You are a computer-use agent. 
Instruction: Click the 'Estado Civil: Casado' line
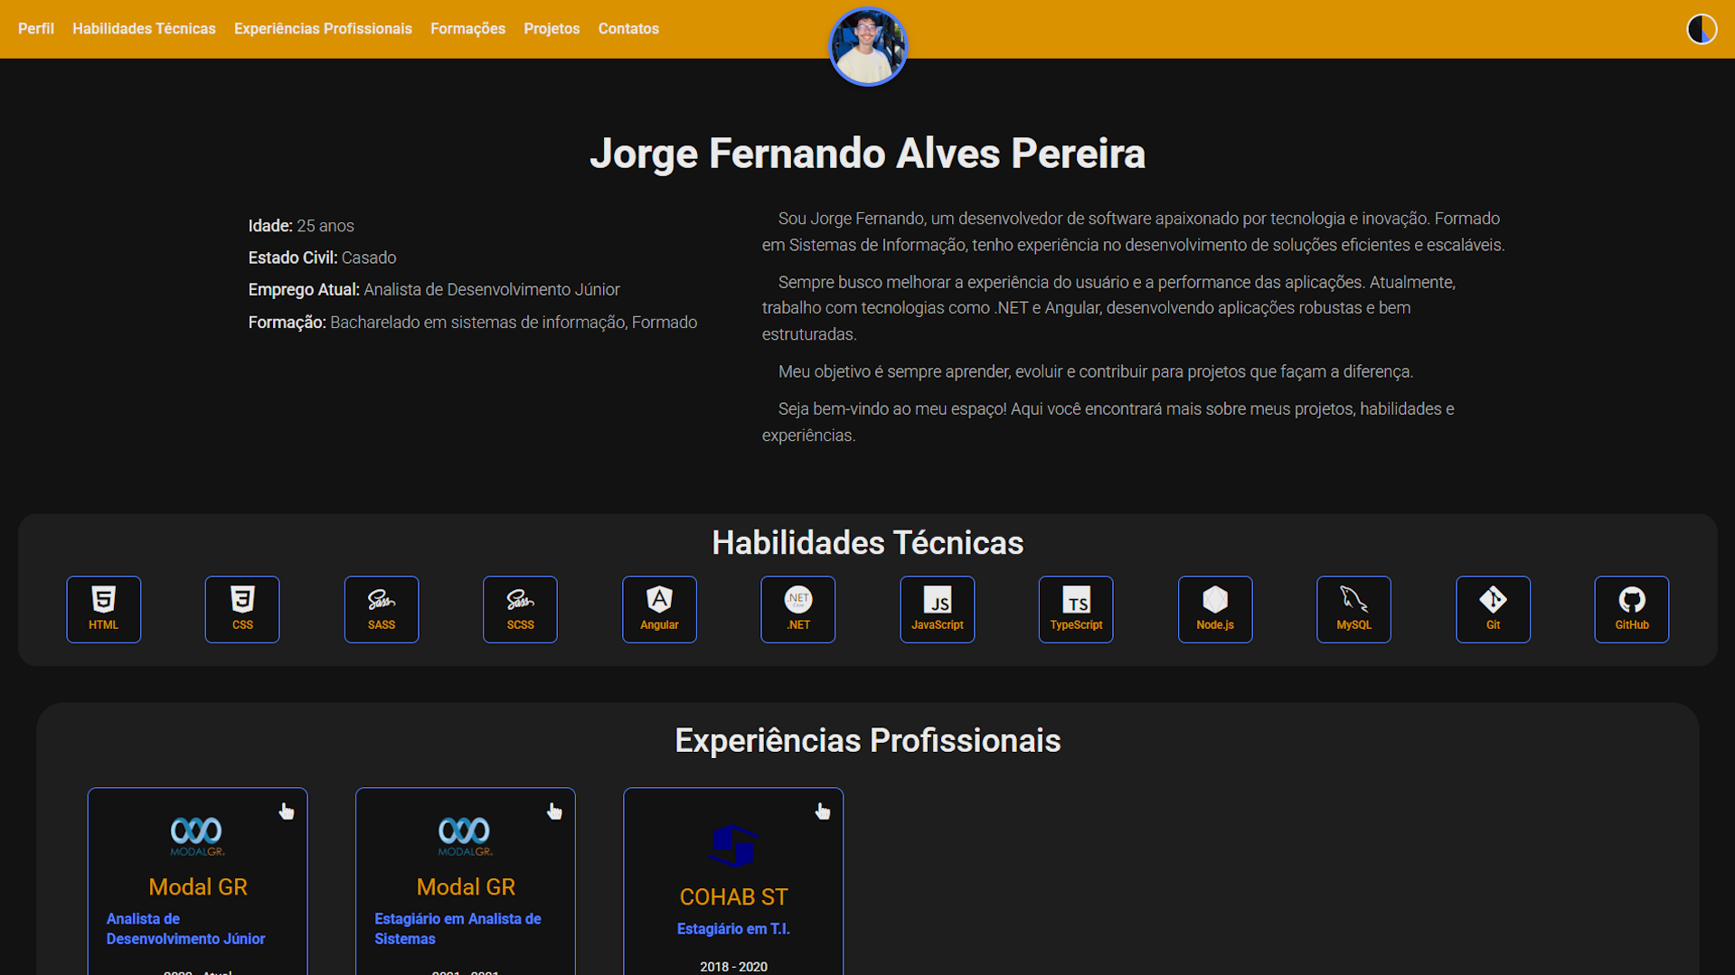[x=322, y=258]
